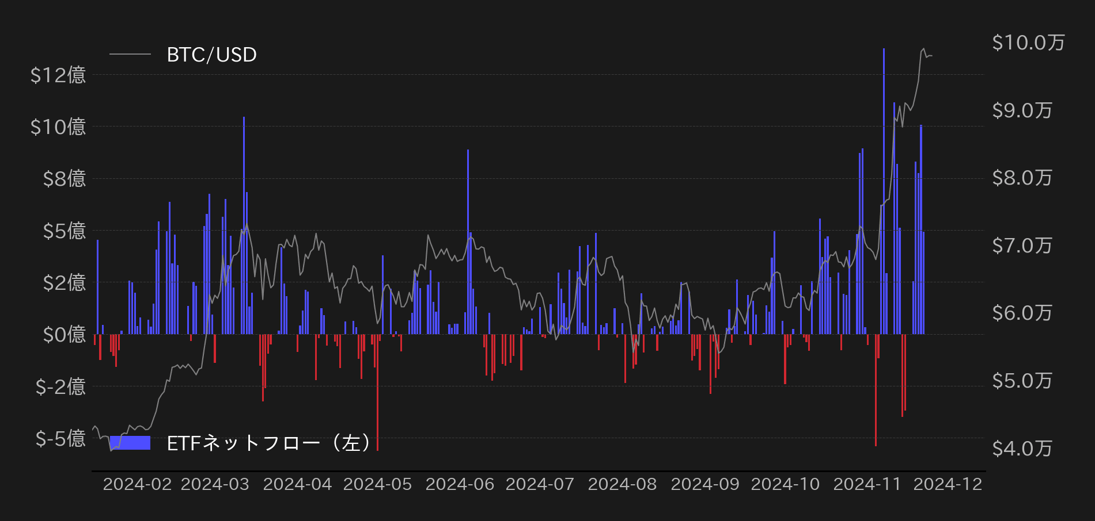Screen dimensions: 1095x521
Task: Click the 2024-08 x-axis date label
Action: point(622,484)
